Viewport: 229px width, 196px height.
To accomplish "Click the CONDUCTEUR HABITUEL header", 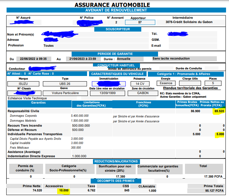I will pyautogui.click(x=116, y=65).
